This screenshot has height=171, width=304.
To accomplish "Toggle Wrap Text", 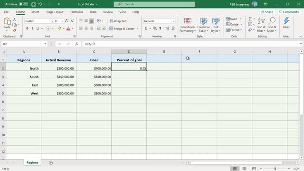I will pyautogui.click(x=118, y=21).
